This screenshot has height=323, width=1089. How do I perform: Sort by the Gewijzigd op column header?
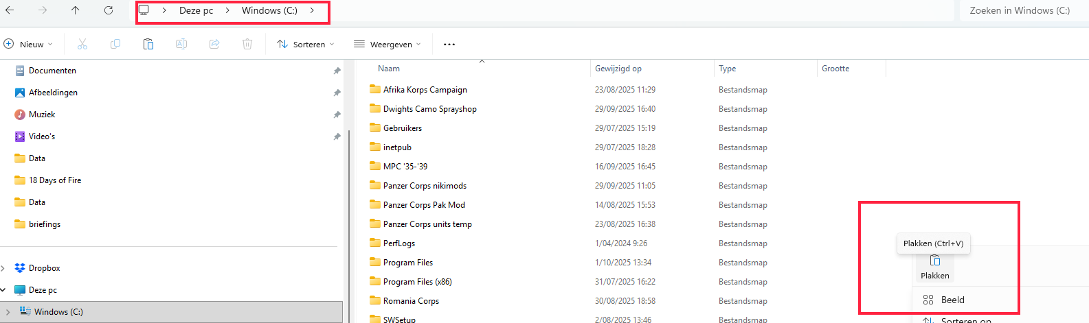618,69
